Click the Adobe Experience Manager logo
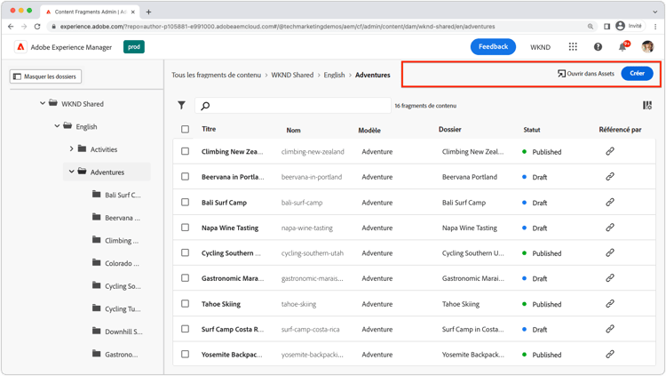Image resolution: width=666 pixels, height=376 pixels. click(20, 47)
